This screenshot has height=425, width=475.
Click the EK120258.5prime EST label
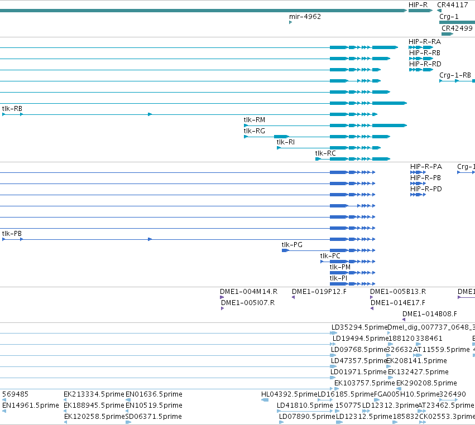pyautogui.click(x=94, y=417)
